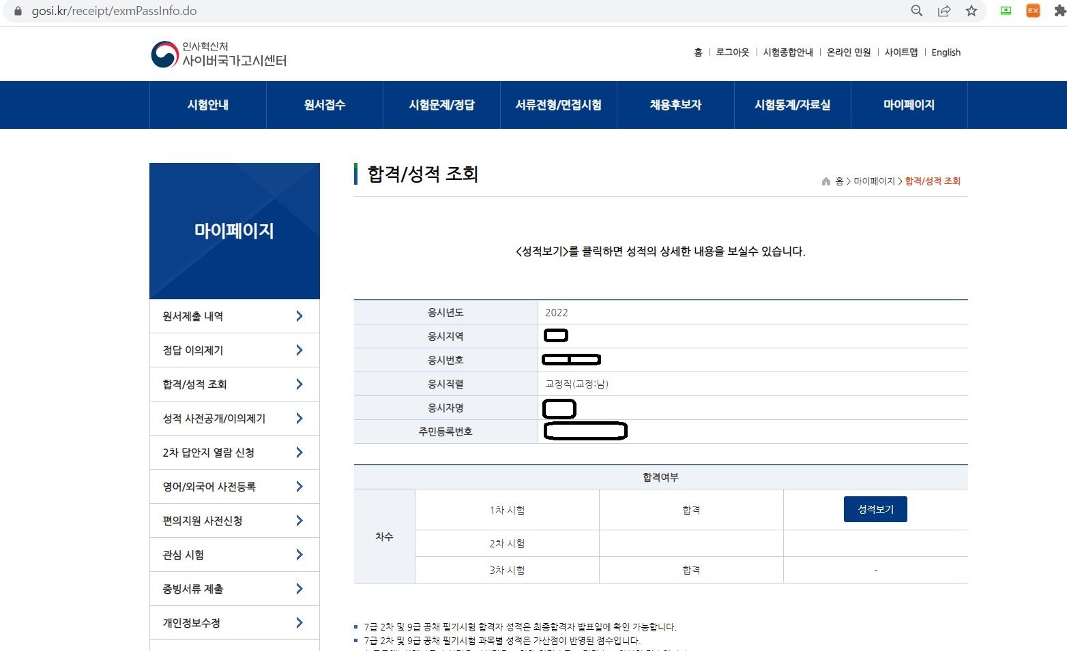Open the 시험안내 main menu
The width and height of the screenshot is (1067, 651).
[x=208, y=105]
